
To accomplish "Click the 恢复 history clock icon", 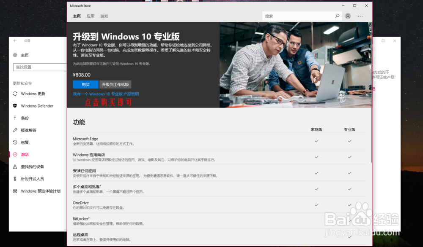I will [x=15, y=142].
